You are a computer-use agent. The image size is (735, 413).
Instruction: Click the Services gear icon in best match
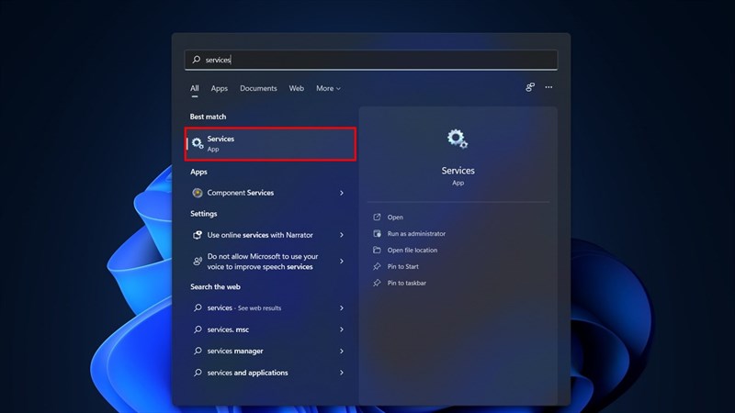198,143
